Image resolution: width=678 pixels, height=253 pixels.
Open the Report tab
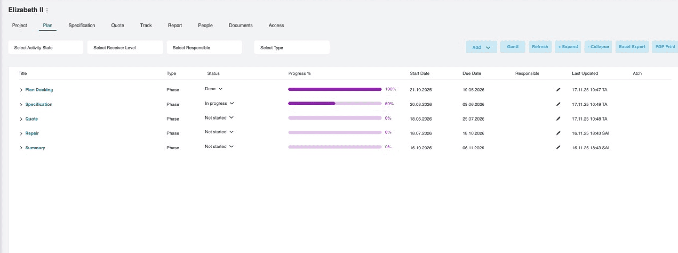(x=175, y=25)
